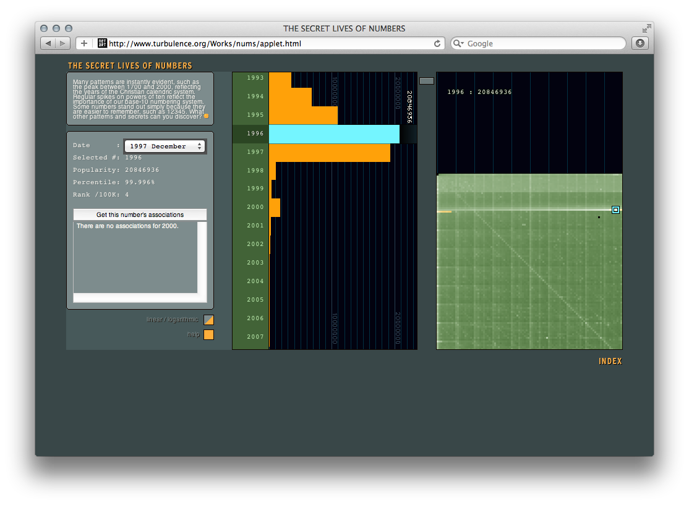Image resolution: width=689 pixels, height=505 pixels.
Task: Click the site favicon in the address bar
Action: [103, 43]
